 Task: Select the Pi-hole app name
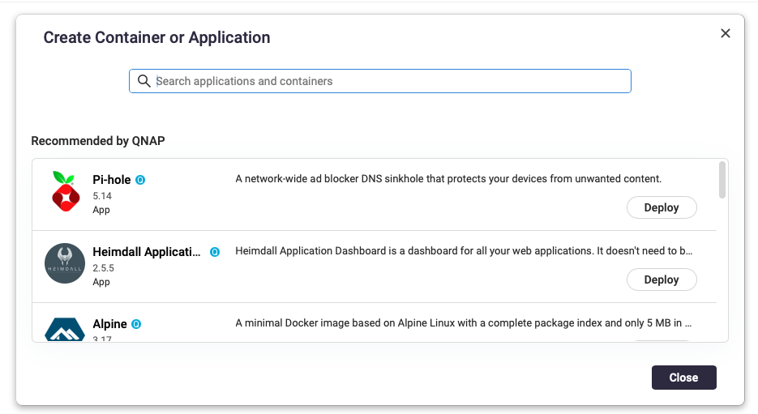point(112,180)
